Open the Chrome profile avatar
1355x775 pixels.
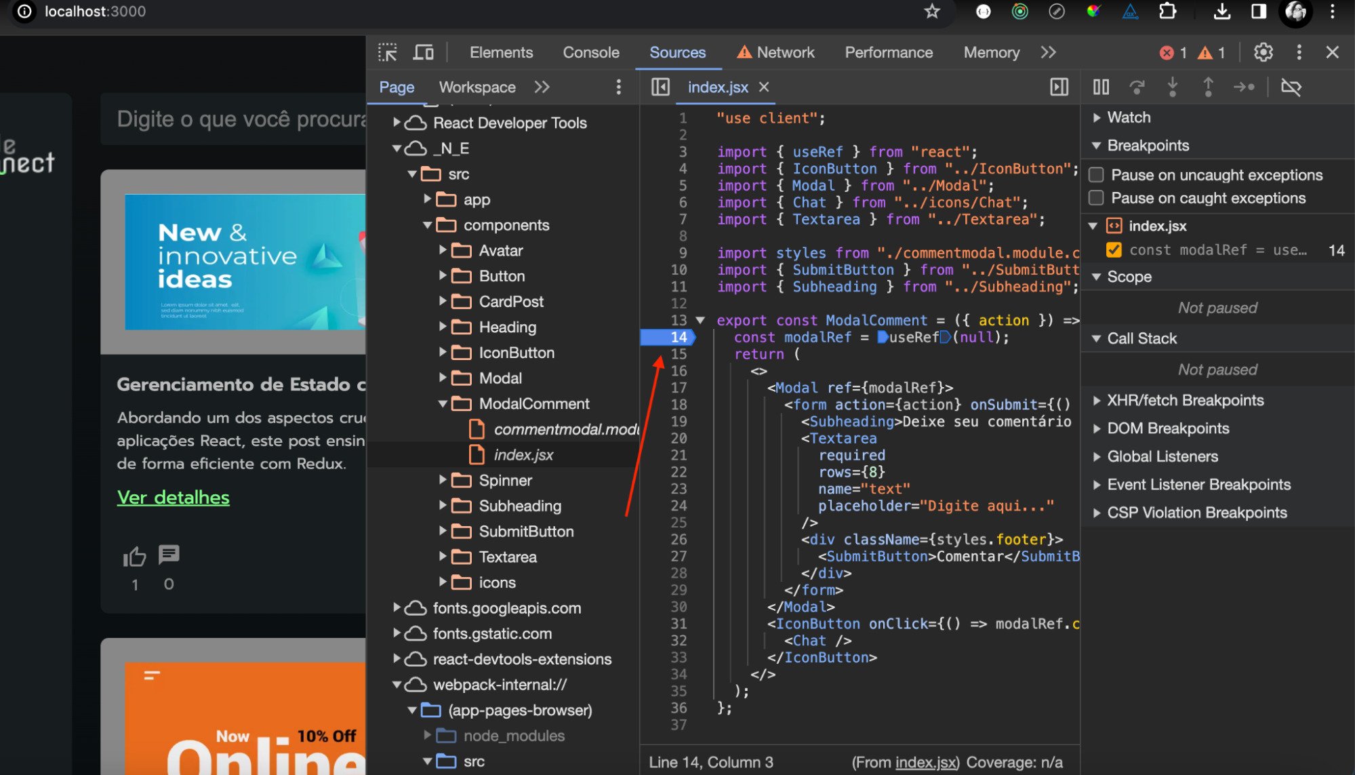coord(1295,12)
